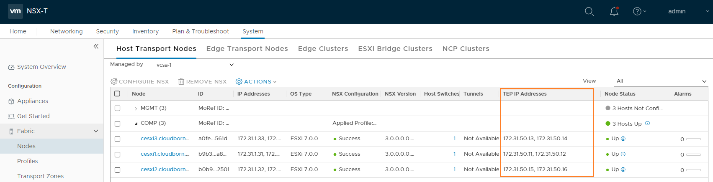713x182 pixels.
Task: Click host switches count for cesxi3
Action: tap(454, 139)
